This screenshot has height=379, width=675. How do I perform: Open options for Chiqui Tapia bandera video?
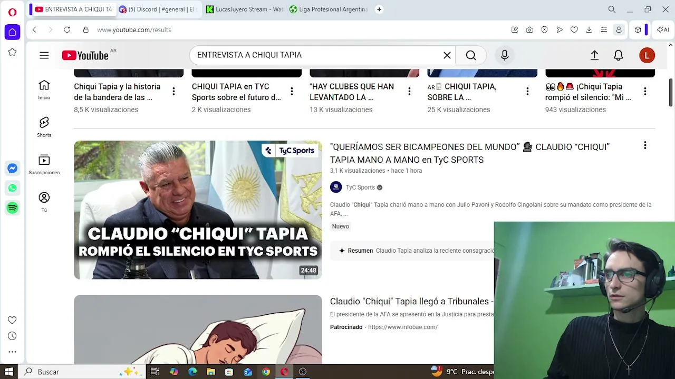point(173,92)
